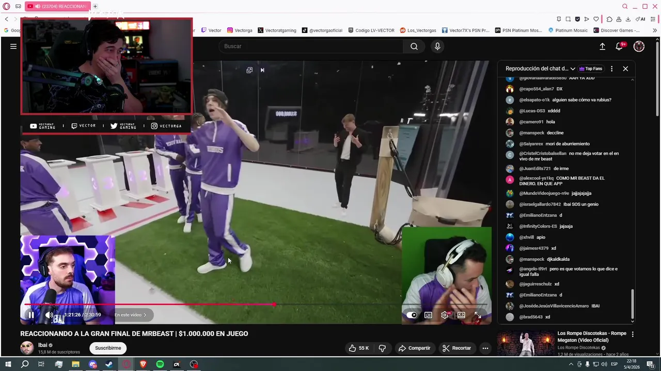Viewport: 661px width, 371px height.
Task: Click the Recortar clip button
Action: click(x=457, y=348)
